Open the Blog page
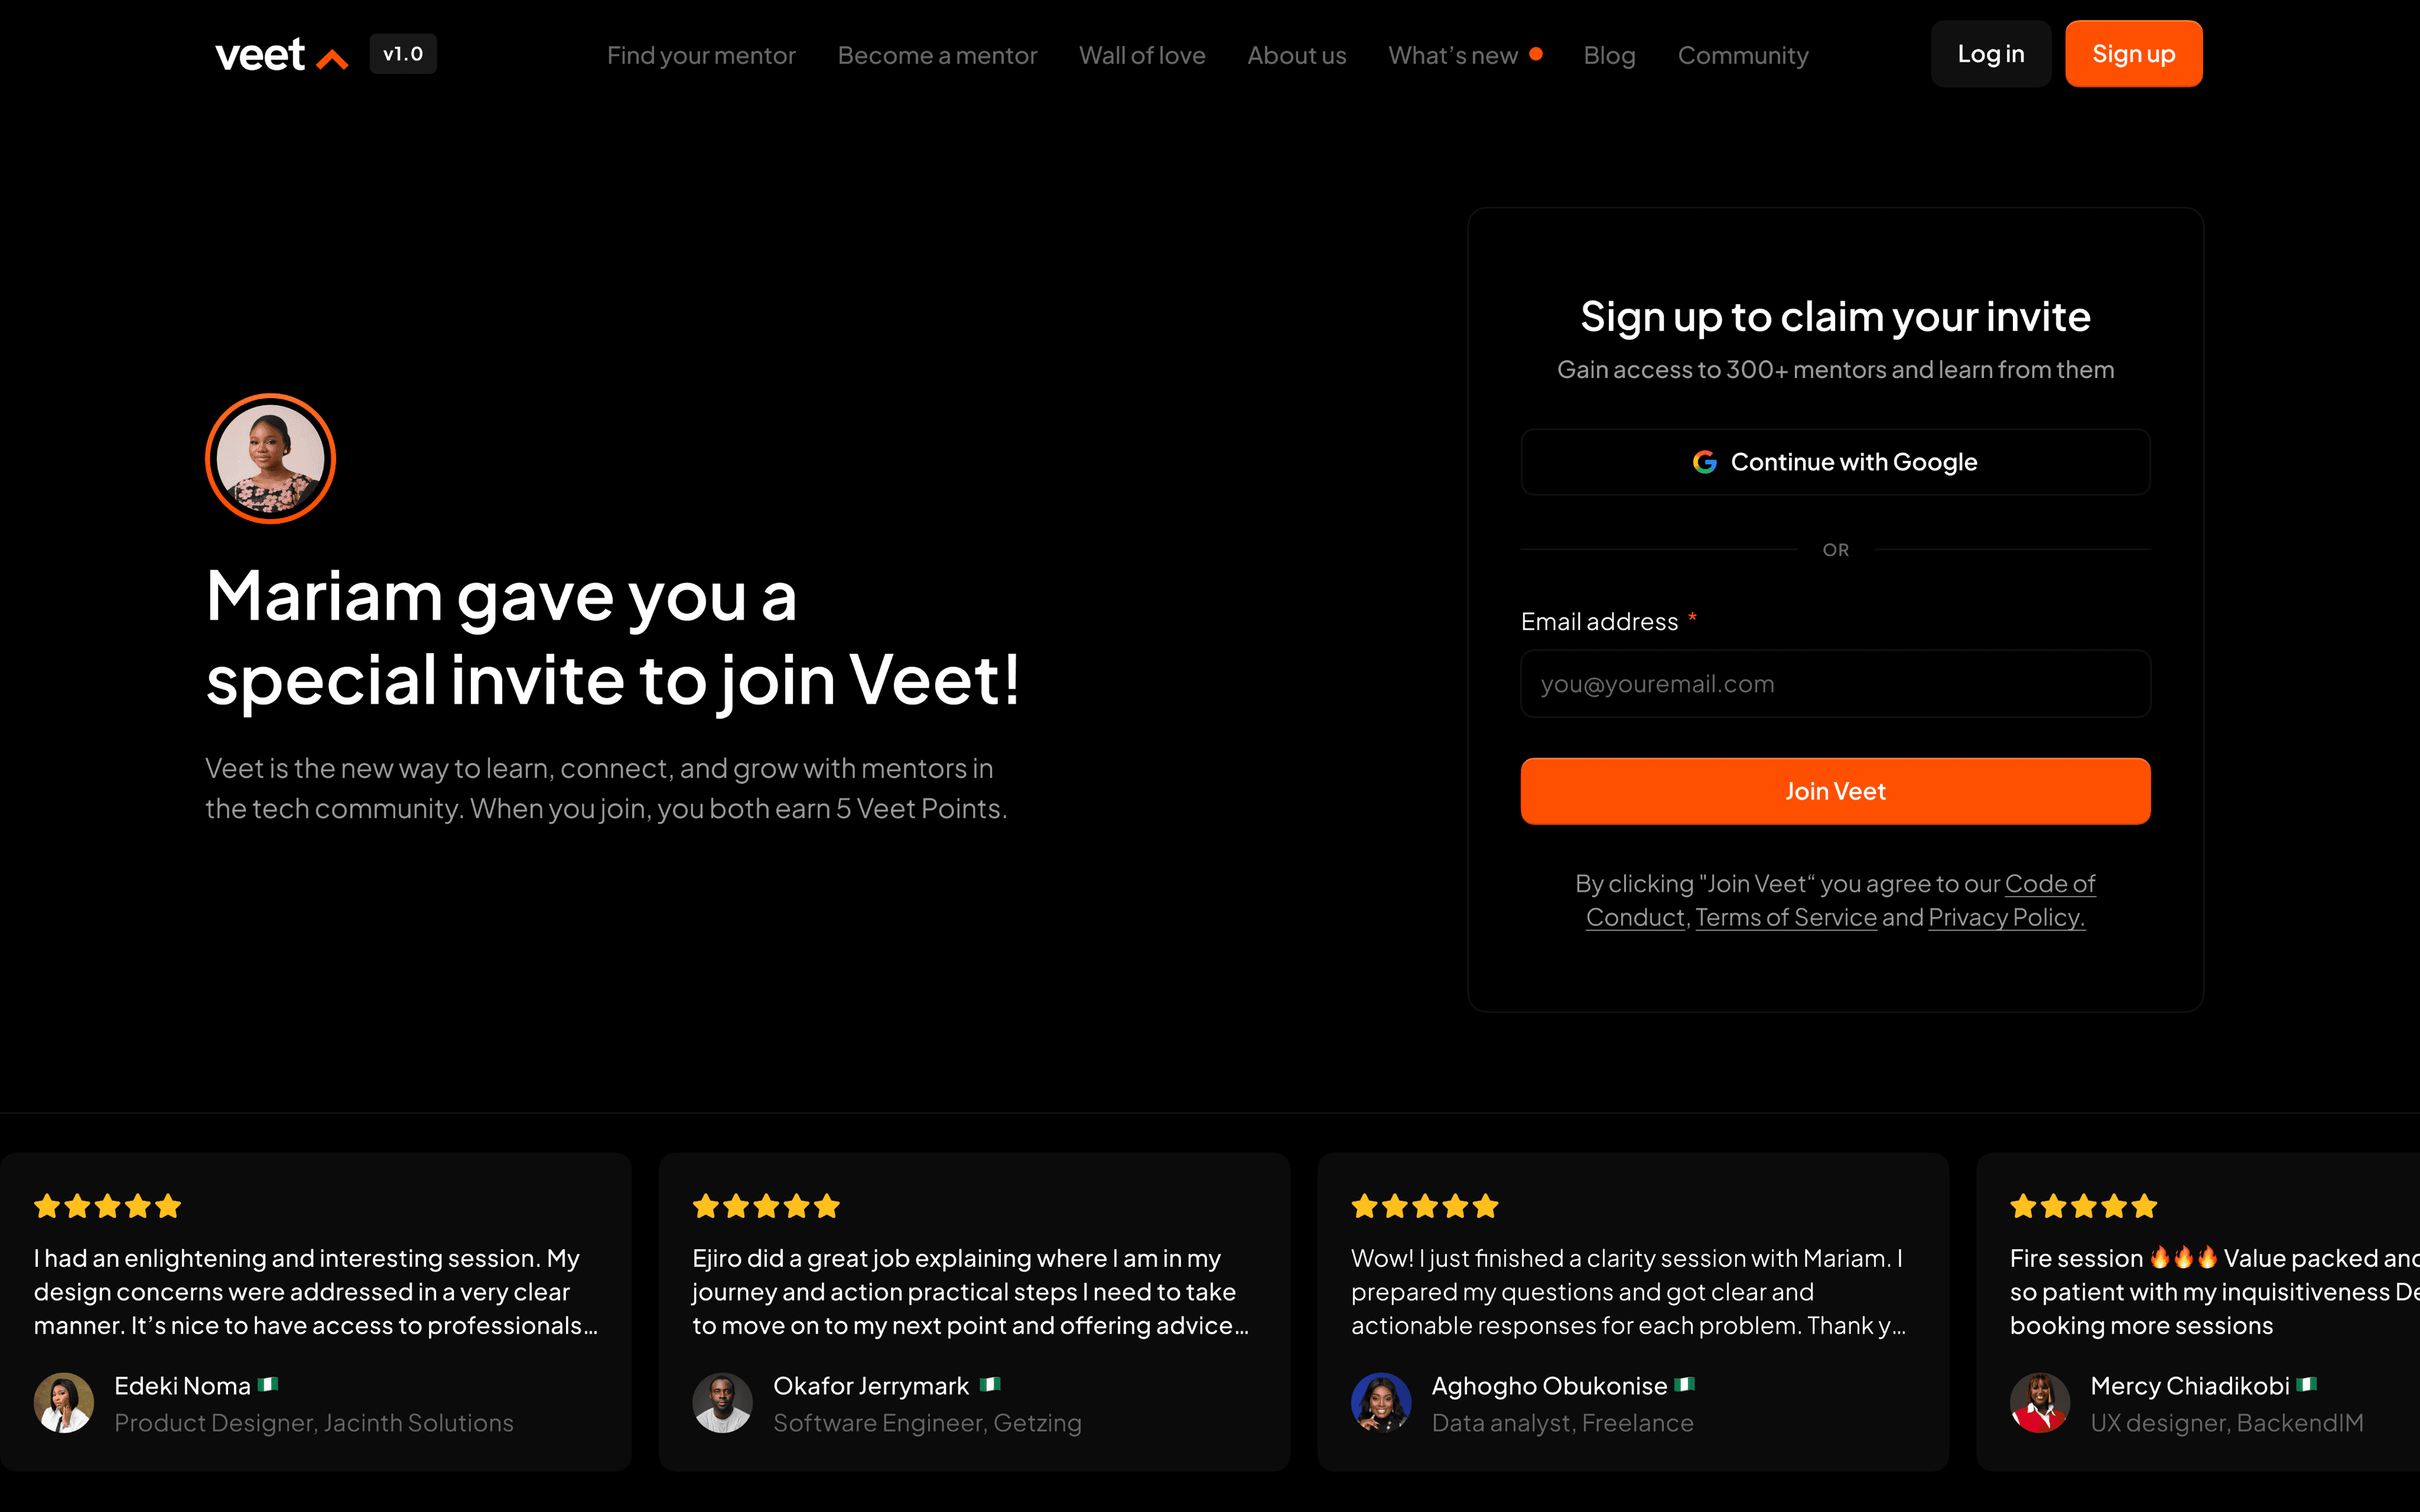Viewport: 2420px width, 1512px height. (1609, 56)
